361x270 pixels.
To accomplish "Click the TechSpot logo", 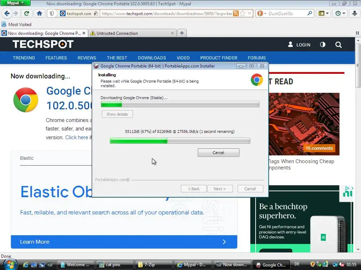I will point(43,44).
